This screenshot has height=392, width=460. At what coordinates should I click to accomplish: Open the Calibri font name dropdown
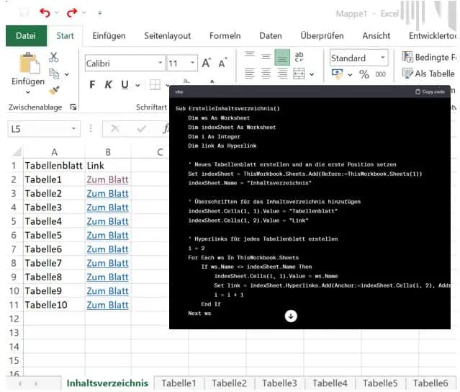160,63
